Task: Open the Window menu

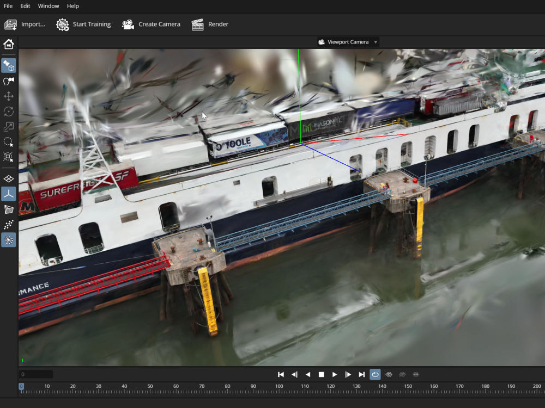Action: click(x=49, y=6)
